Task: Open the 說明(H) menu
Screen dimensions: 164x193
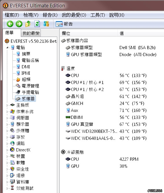Action: (117, 15)
